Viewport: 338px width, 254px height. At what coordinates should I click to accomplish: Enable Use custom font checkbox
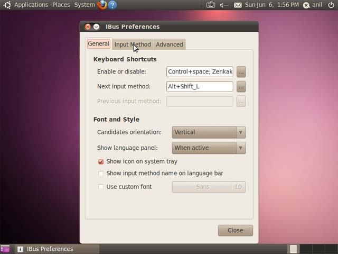point(101,187)
